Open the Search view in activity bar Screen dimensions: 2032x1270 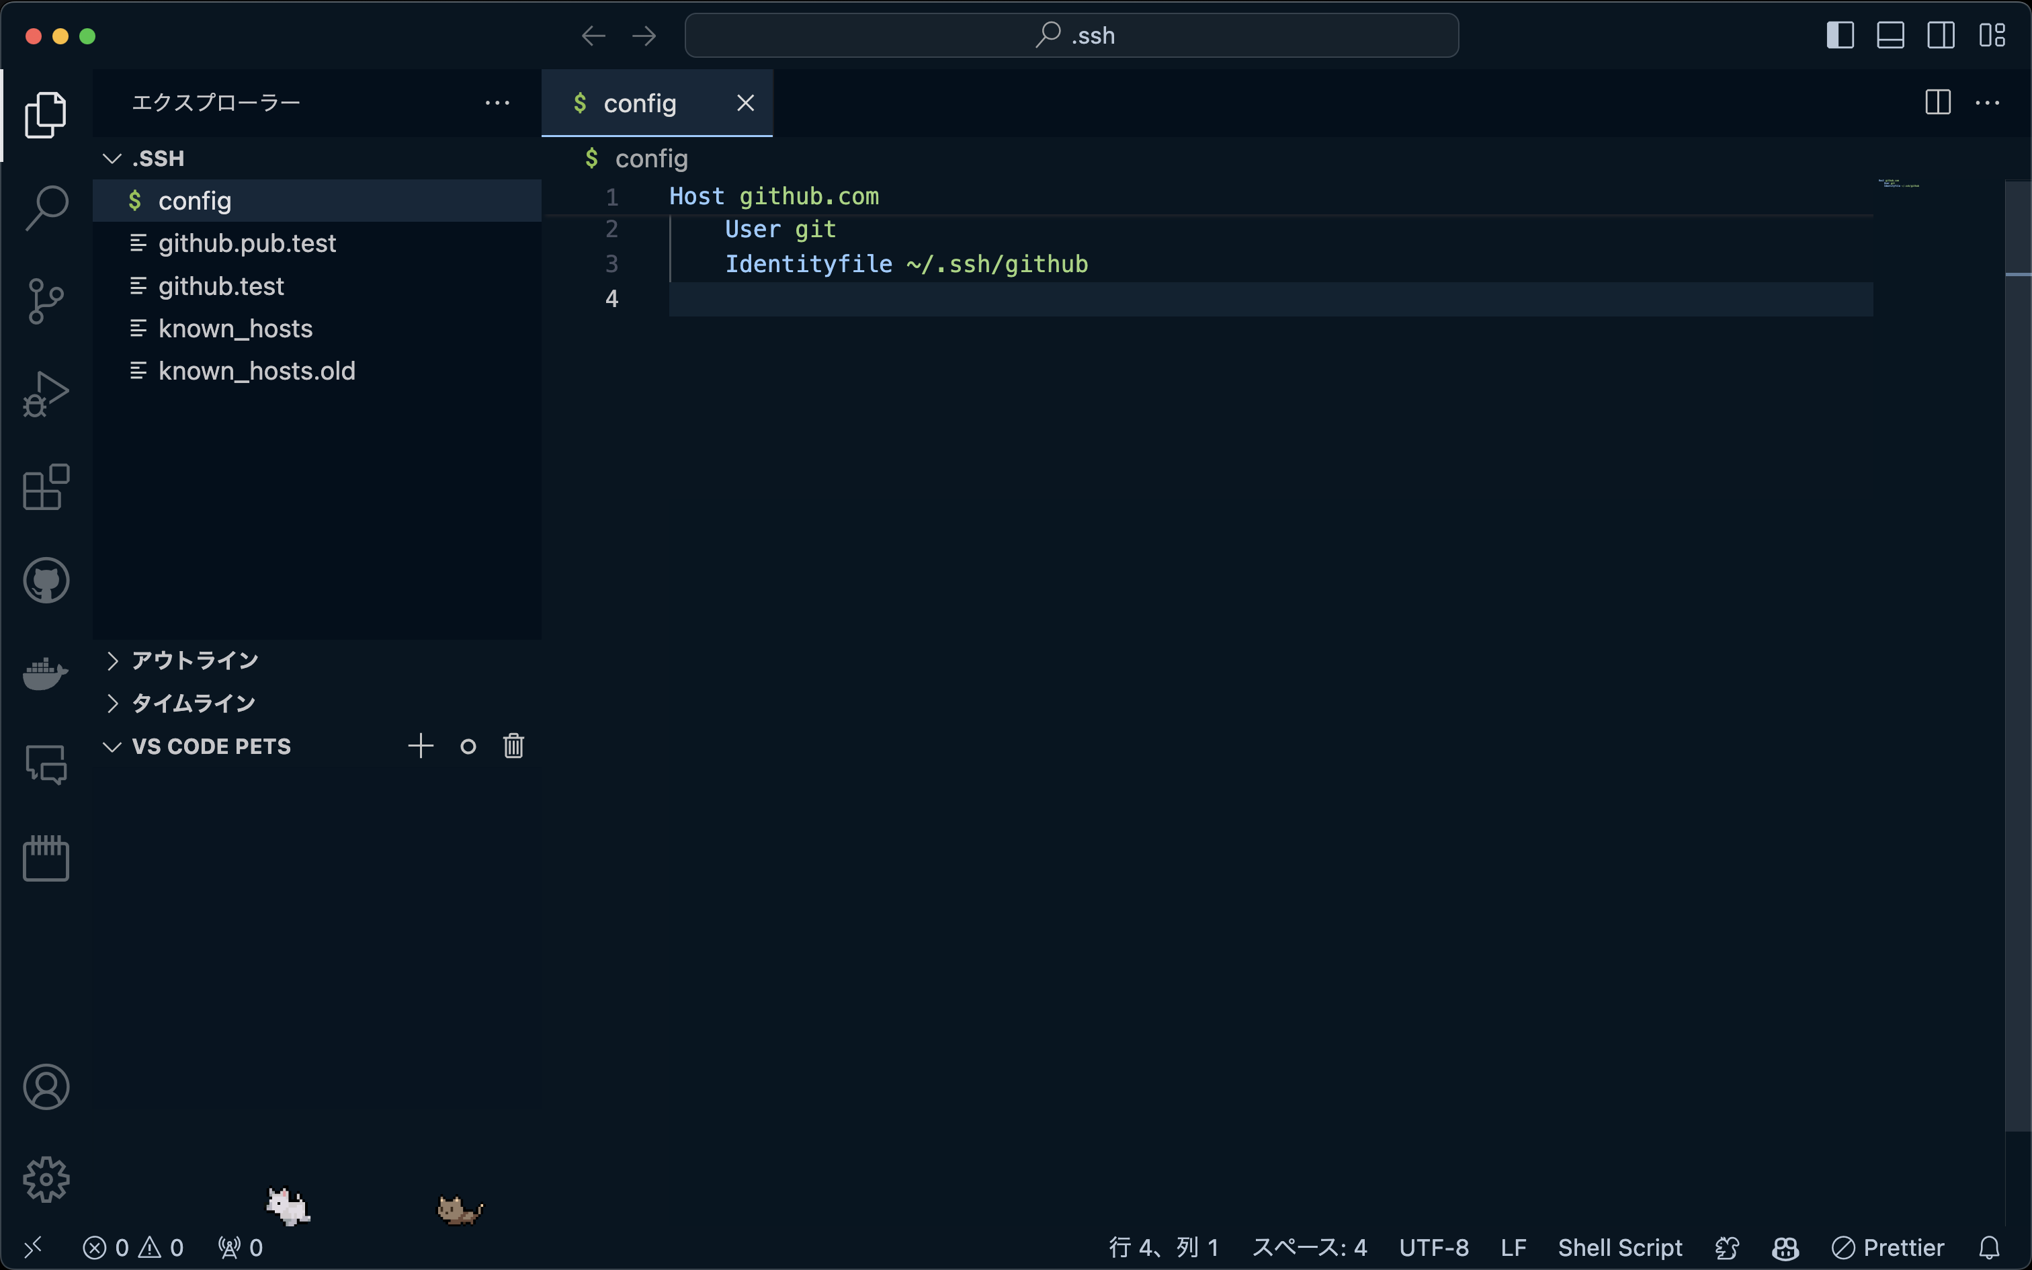[x=46, y=208]
